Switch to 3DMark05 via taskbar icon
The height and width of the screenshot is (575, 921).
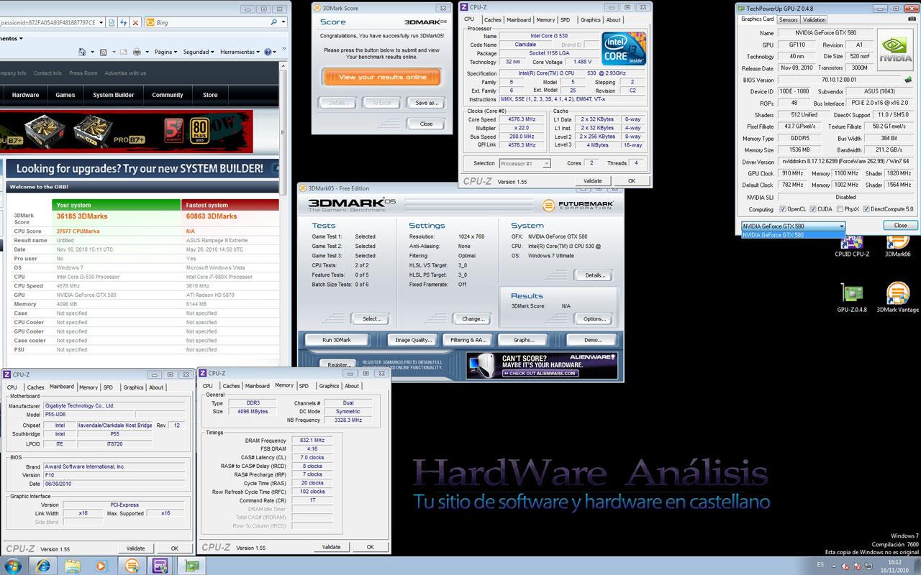point(132,566)
